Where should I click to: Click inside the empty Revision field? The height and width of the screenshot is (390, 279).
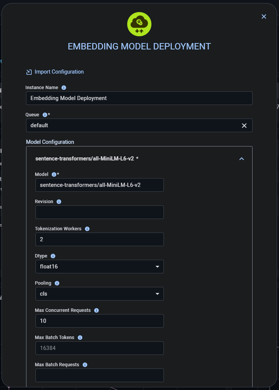coord(99,212)
